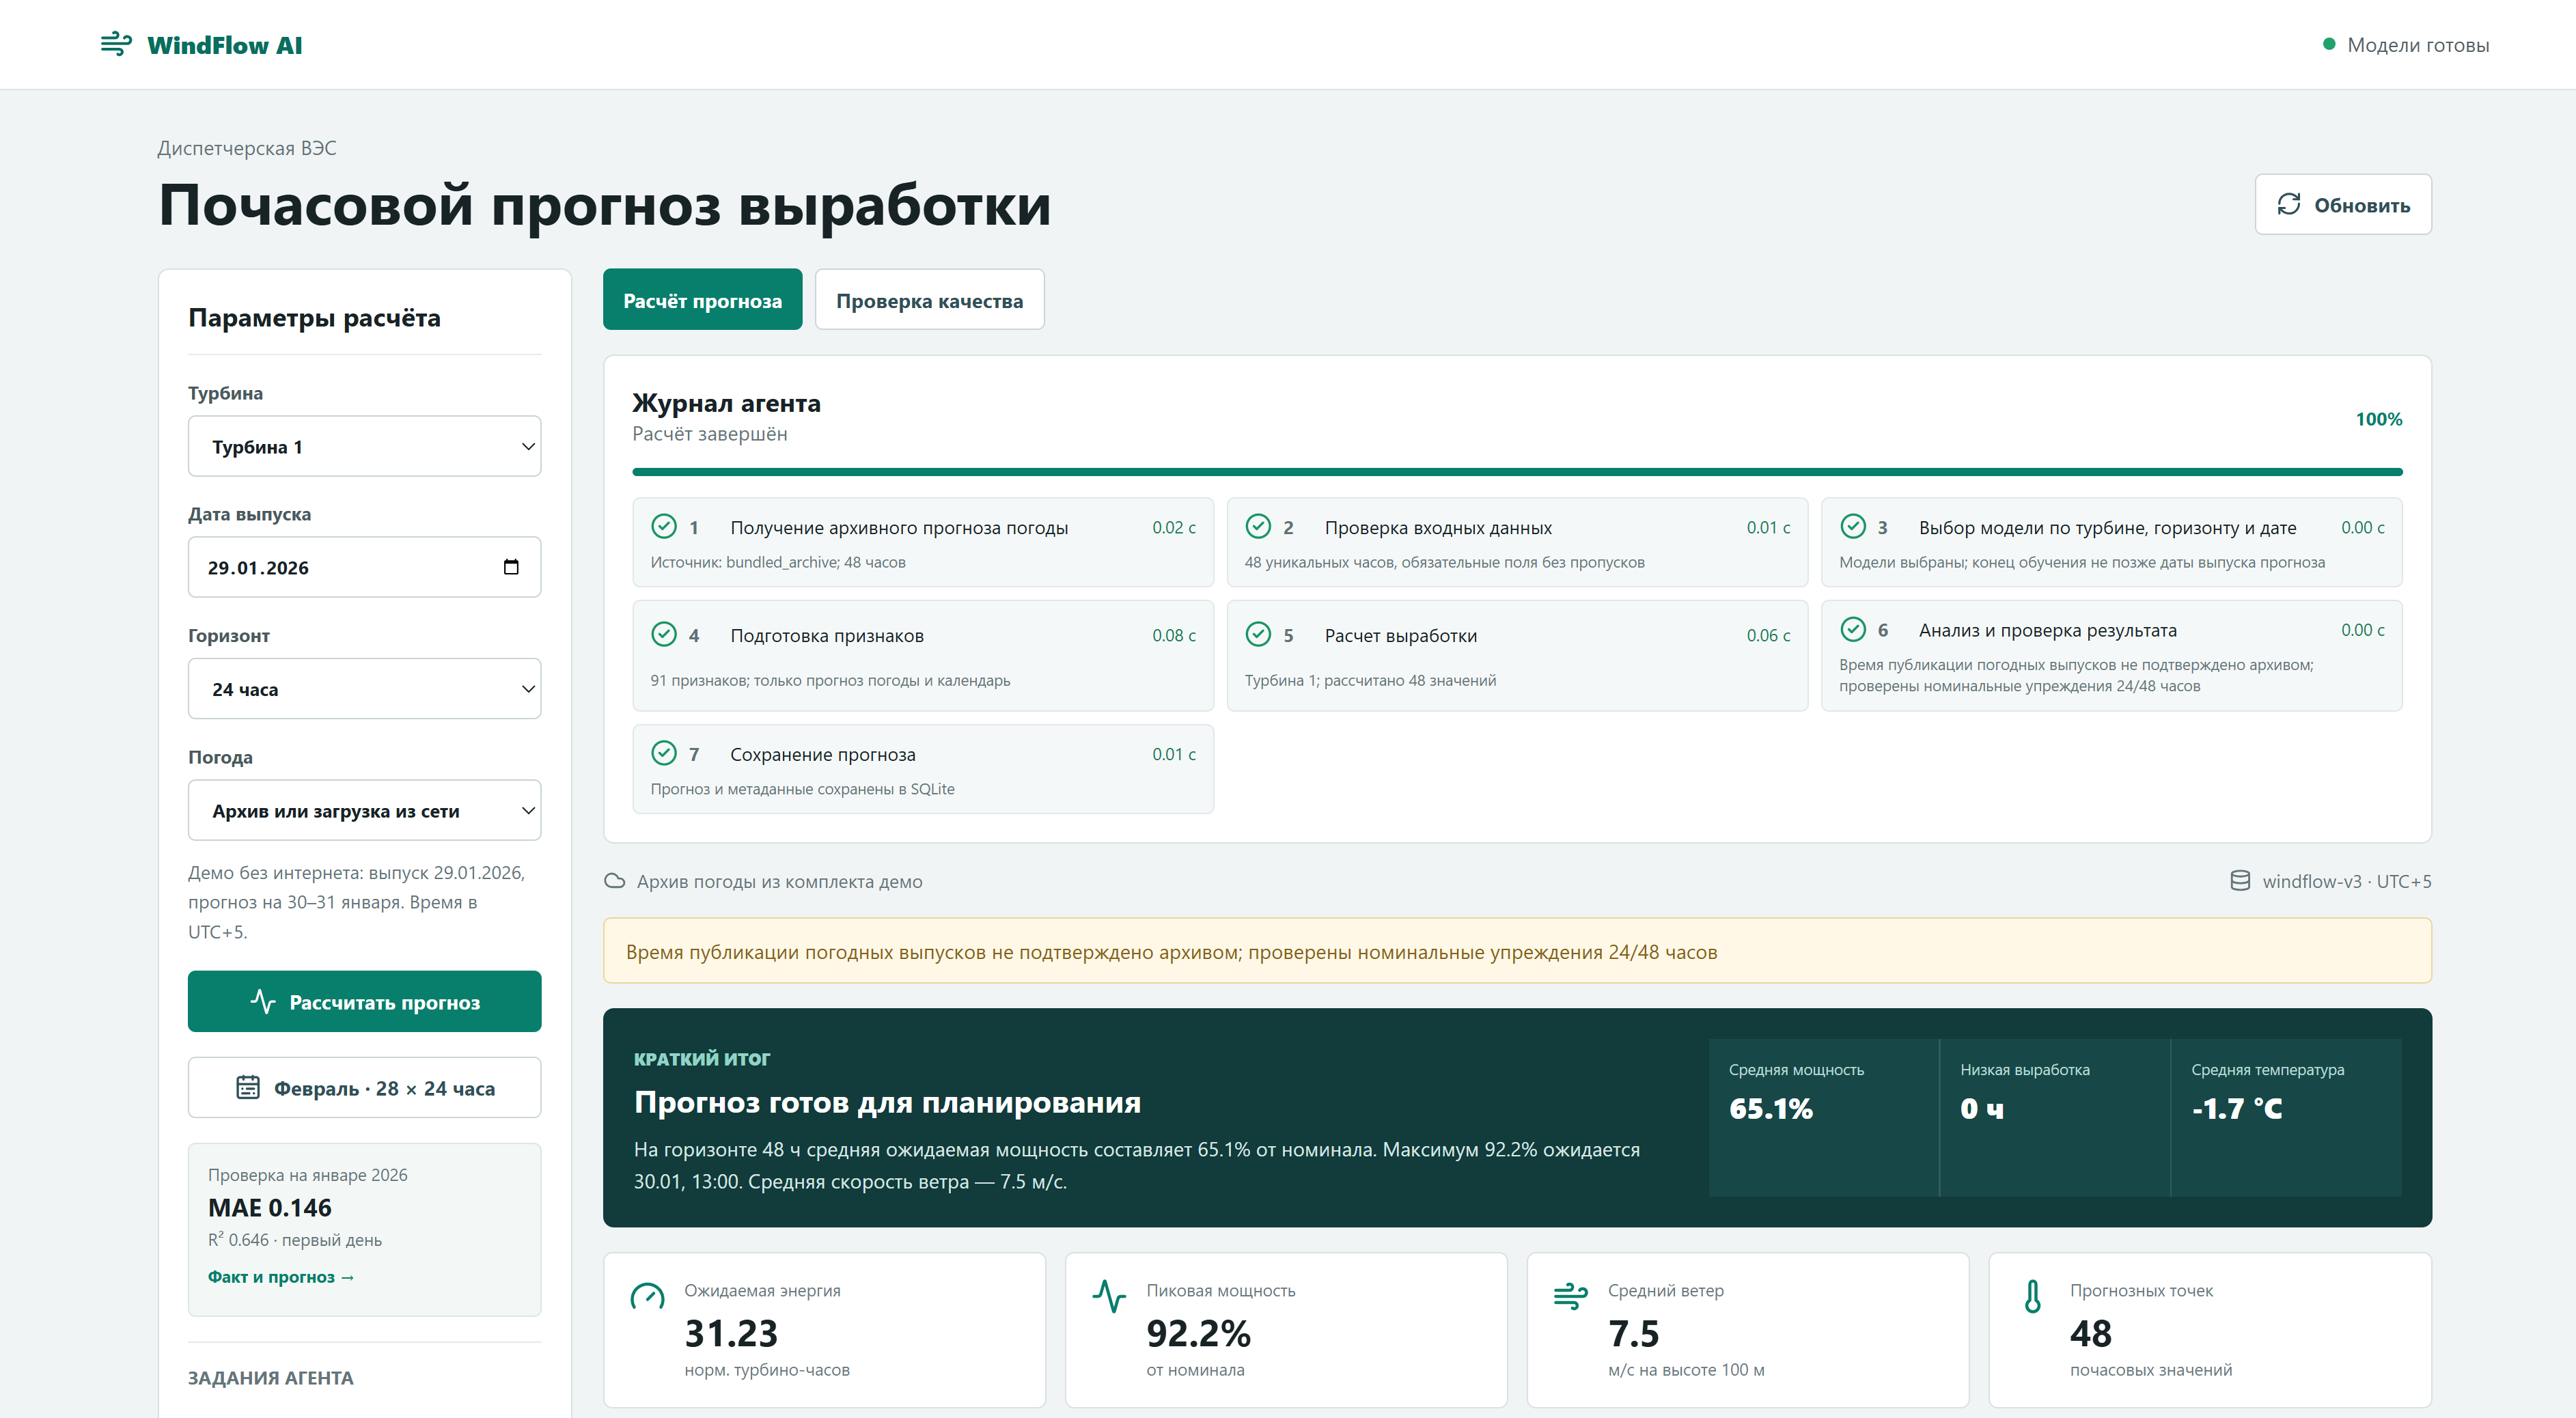
Task: Click the pulse icon on Пиковая мощность card
Action: 1109,1297
